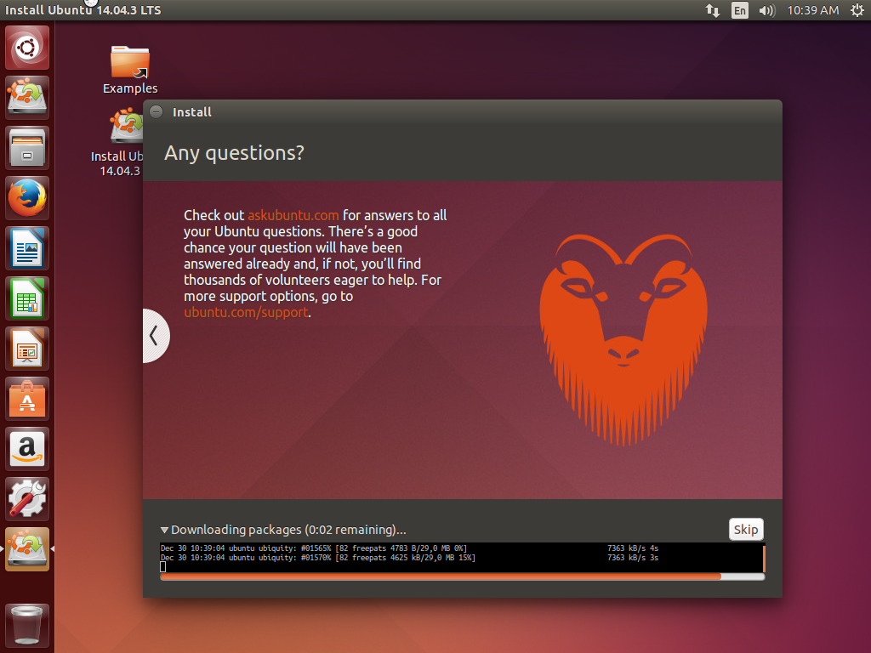Image resolution: width=871 pixels, height=653 pixels.
Task: Open Ubuntu Software Center launcher icon
Action: [27, 399]
